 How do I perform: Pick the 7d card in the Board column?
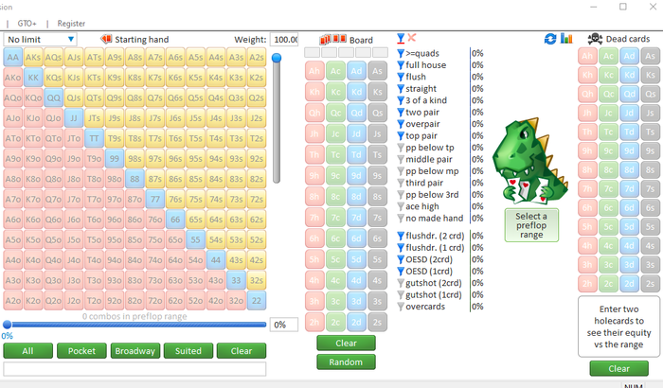point(356,218)
